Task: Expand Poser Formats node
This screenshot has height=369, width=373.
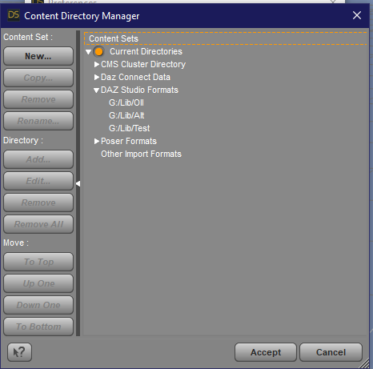Action: 97,141
